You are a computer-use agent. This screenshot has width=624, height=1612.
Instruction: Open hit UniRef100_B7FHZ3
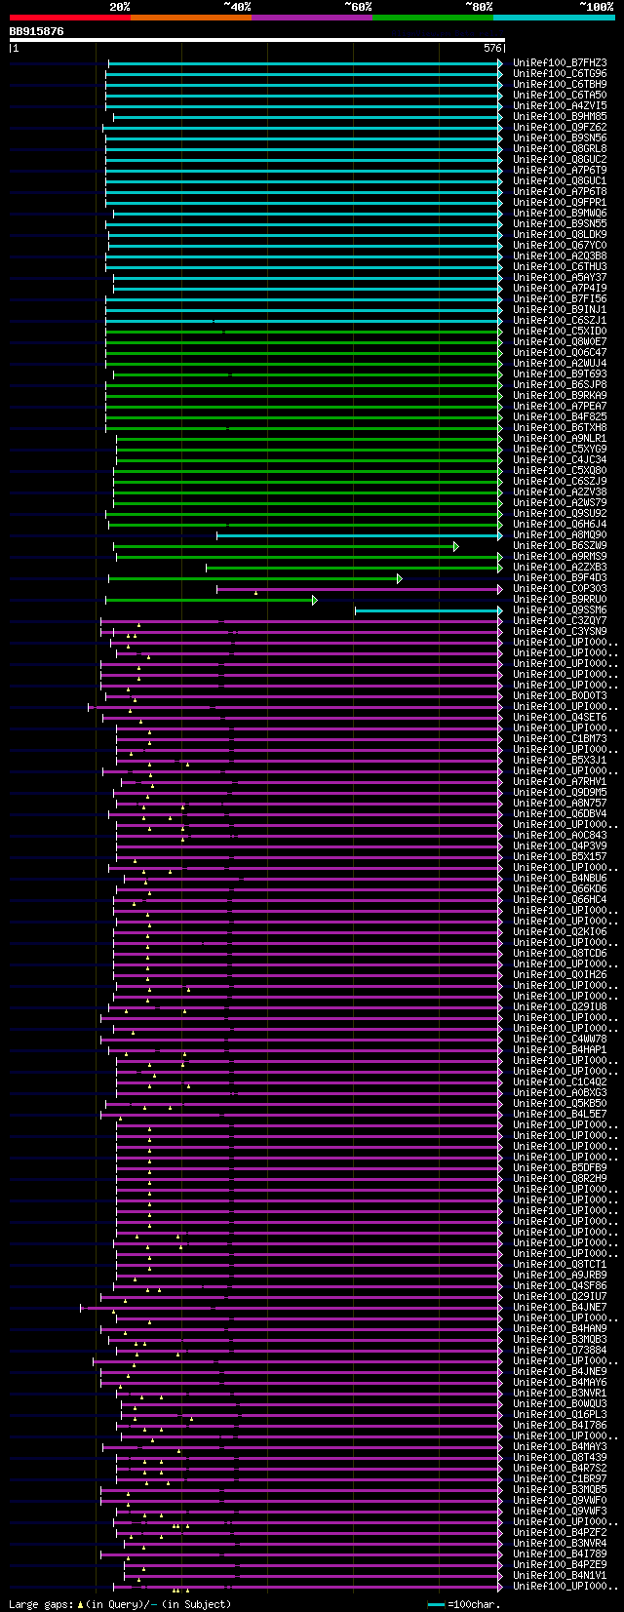pyautogui.click(x=560, y=62)
